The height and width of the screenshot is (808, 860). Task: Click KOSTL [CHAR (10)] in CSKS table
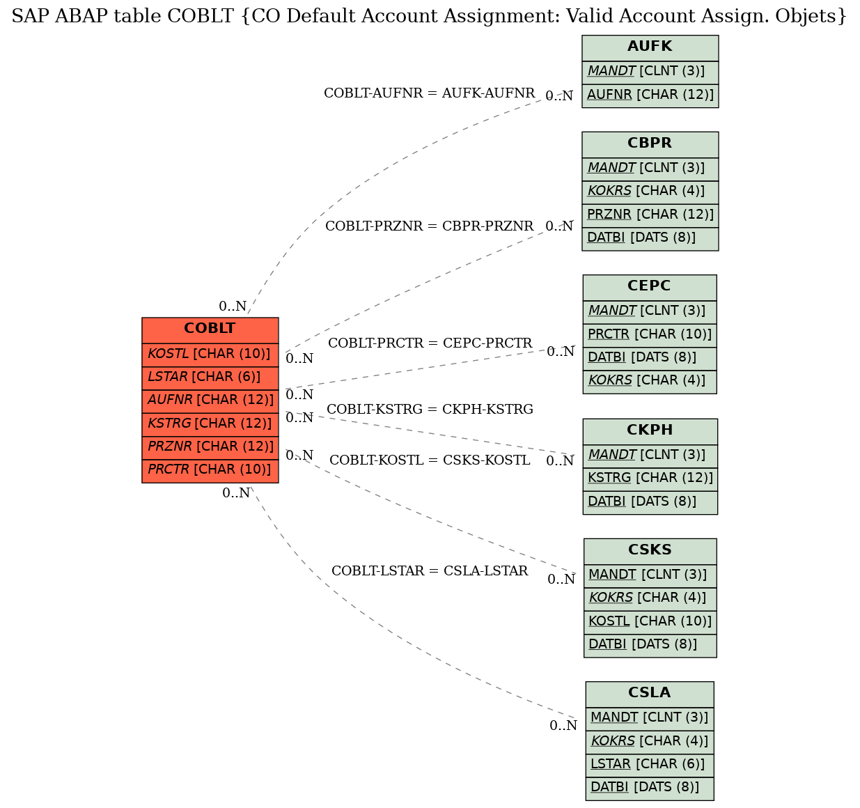[650, 622]
